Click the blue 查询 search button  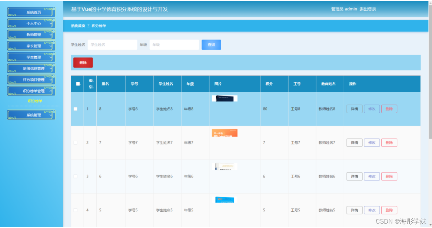(211, 44)
